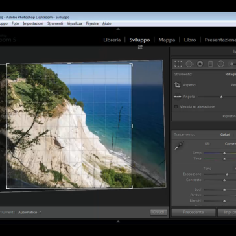
Task: Go to the Presentazione module
Action: [220, 40]
